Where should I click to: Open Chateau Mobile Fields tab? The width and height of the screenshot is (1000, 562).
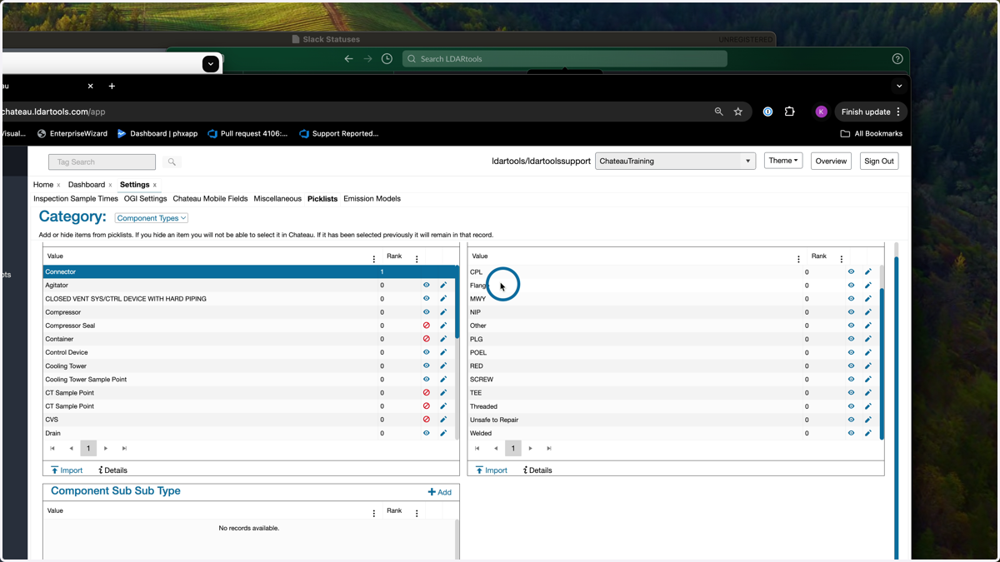210,199
